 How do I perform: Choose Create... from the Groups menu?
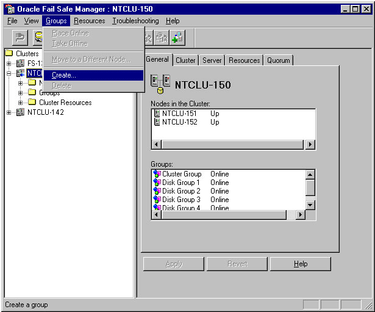tap(94, 75)
